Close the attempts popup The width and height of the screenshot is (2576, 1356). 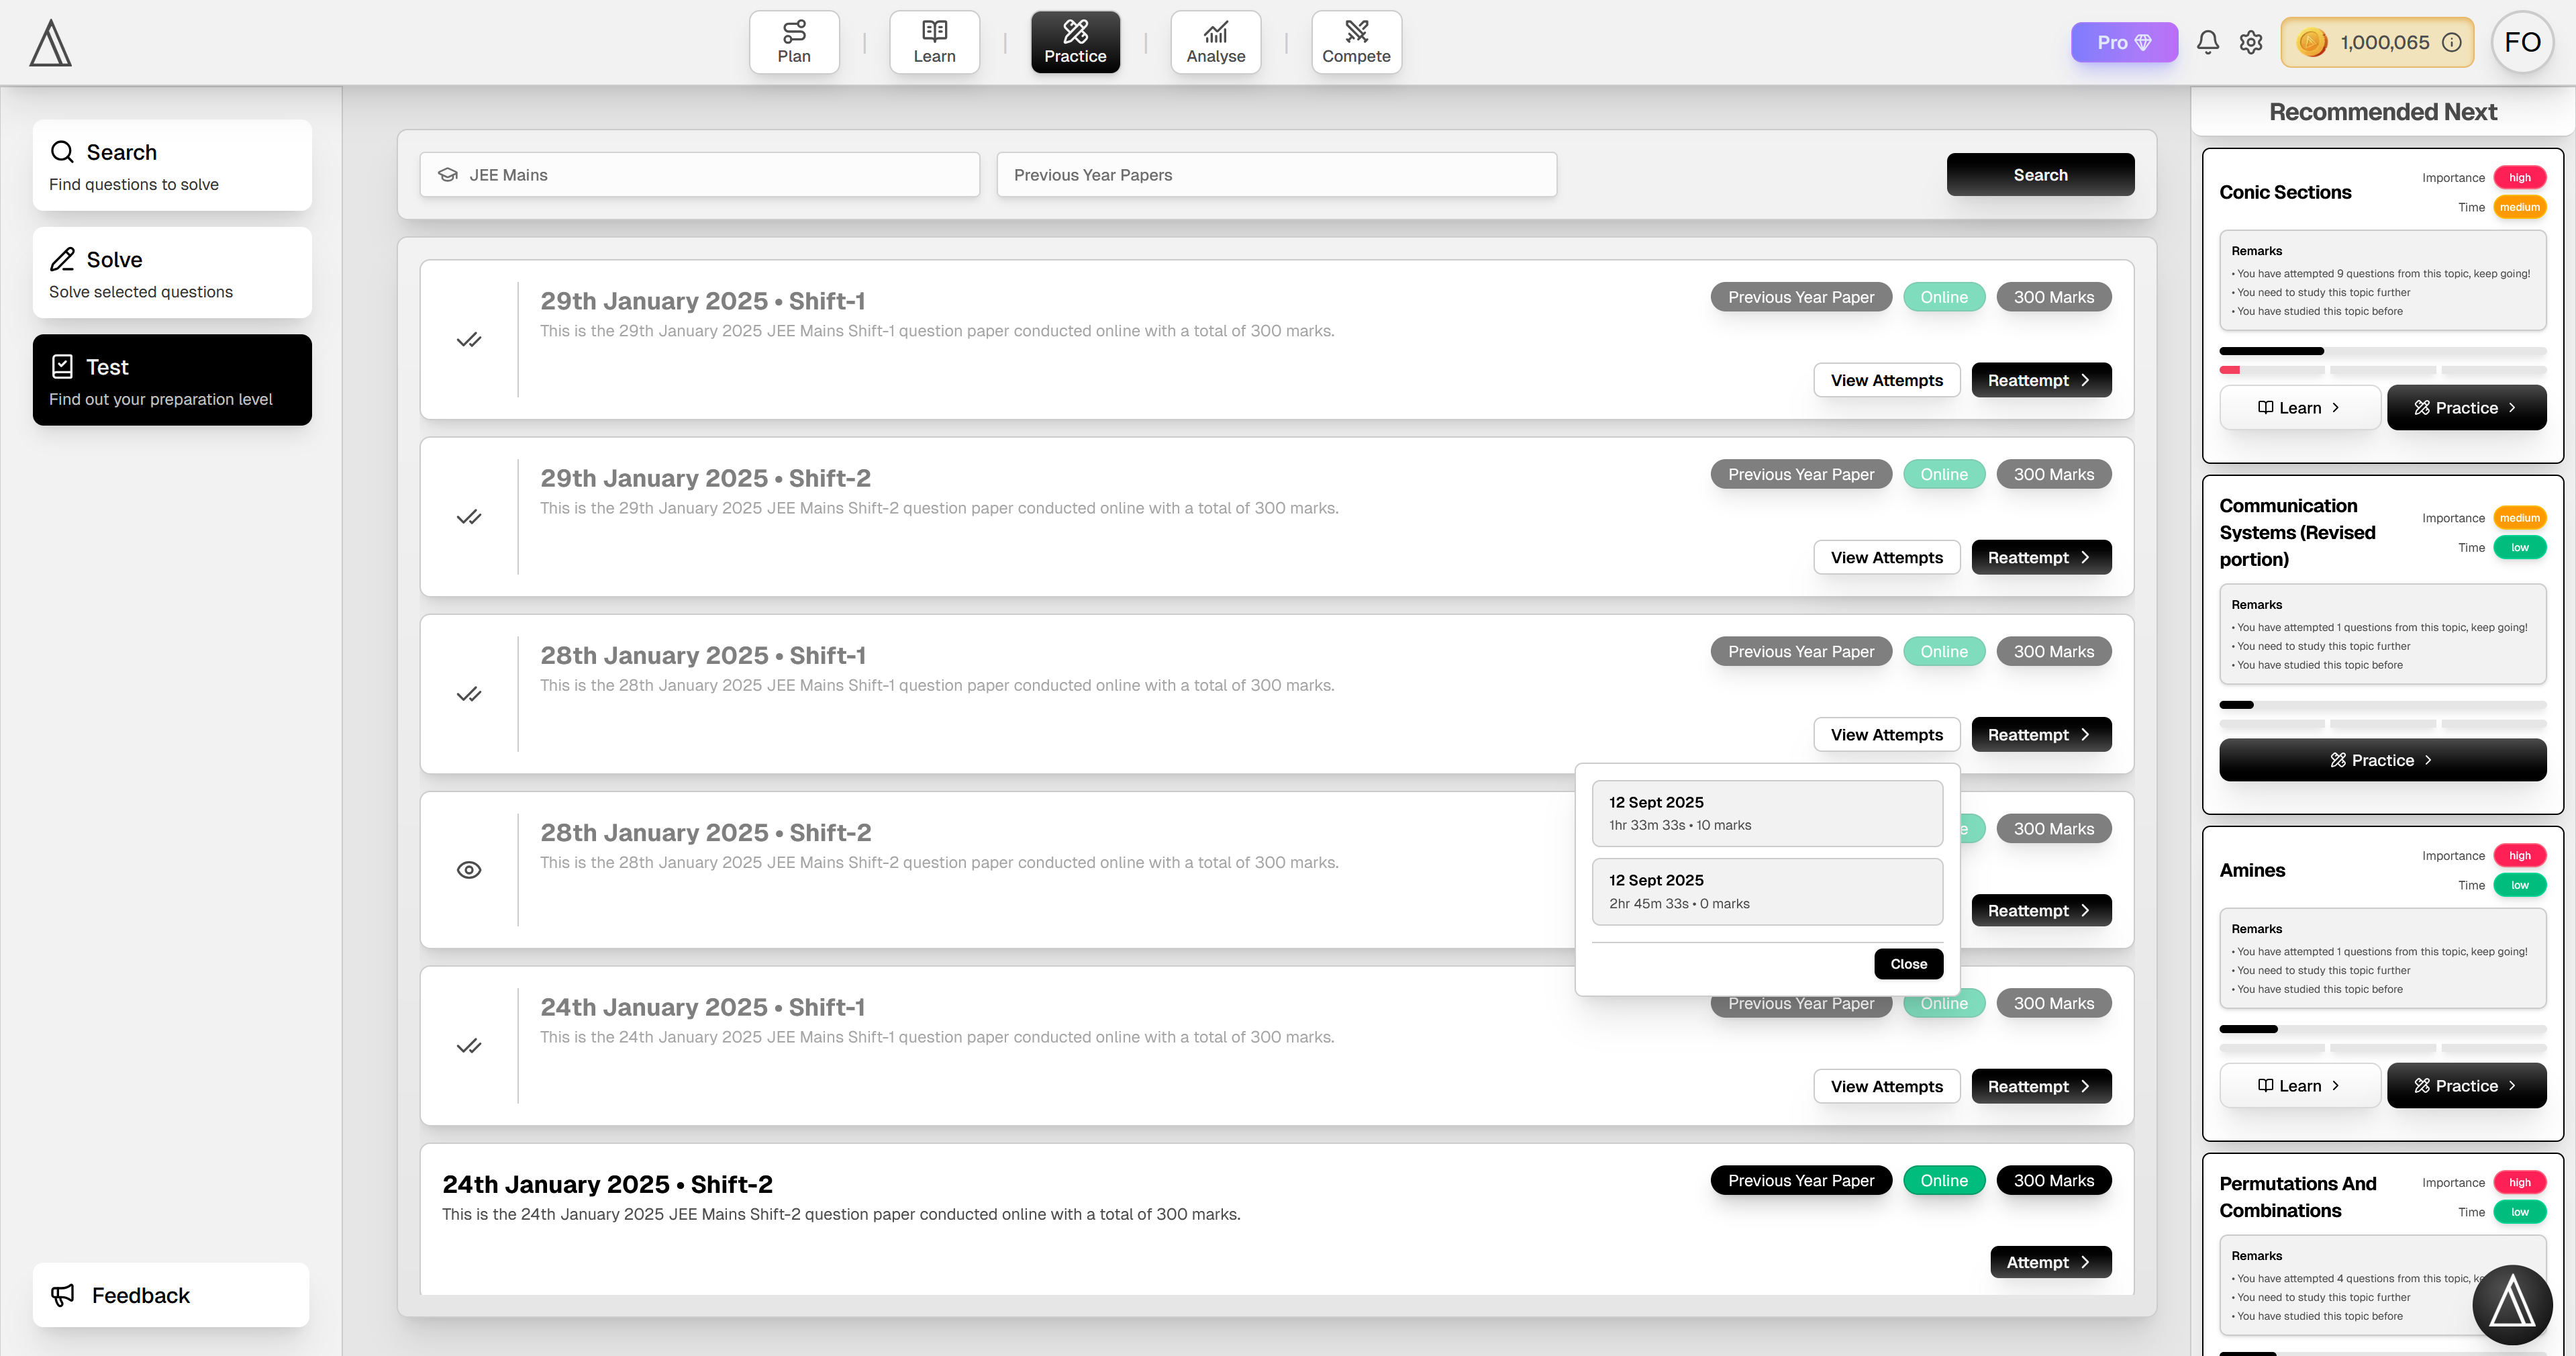1907,963
